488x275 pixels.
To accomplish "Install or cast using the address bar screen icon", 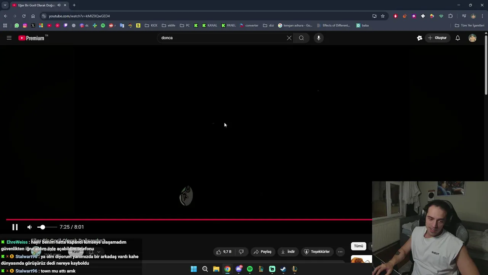I will pyautogui.click(x=374, y=16).
